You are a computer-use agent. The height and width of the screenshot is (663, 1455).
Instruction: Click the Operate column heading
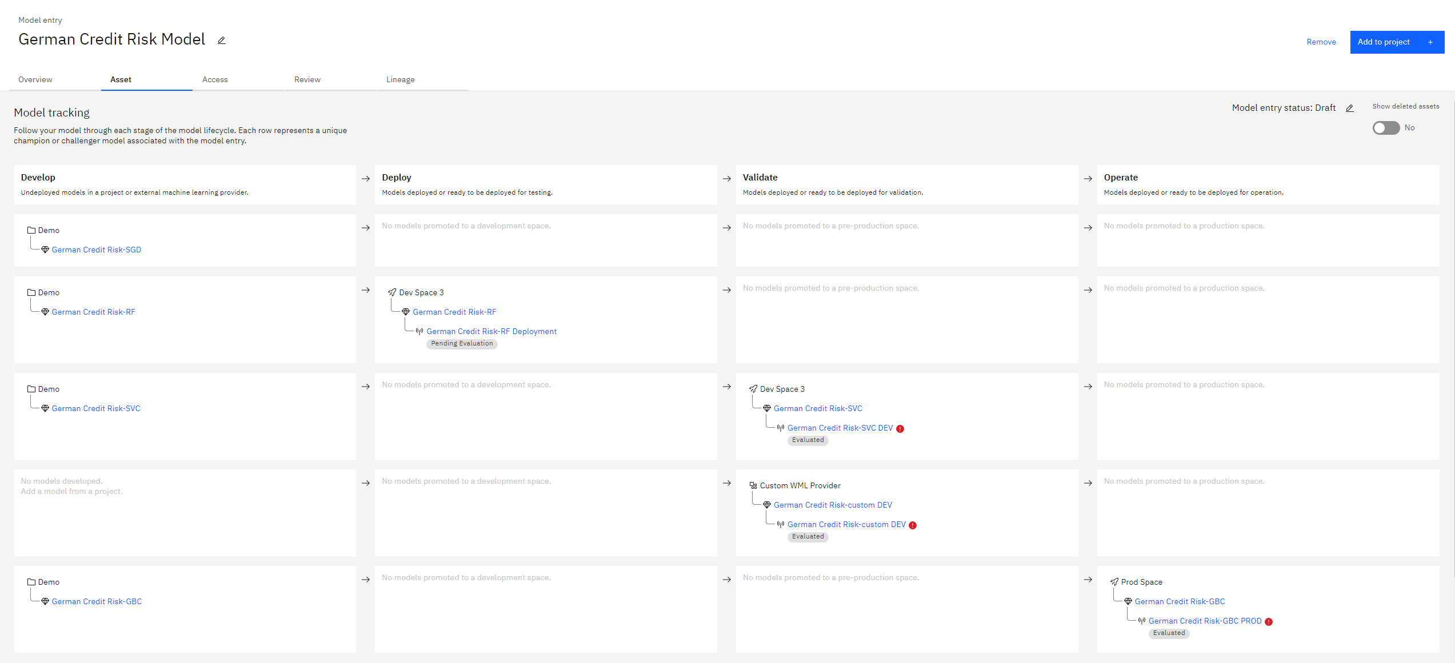point(1121,178)
